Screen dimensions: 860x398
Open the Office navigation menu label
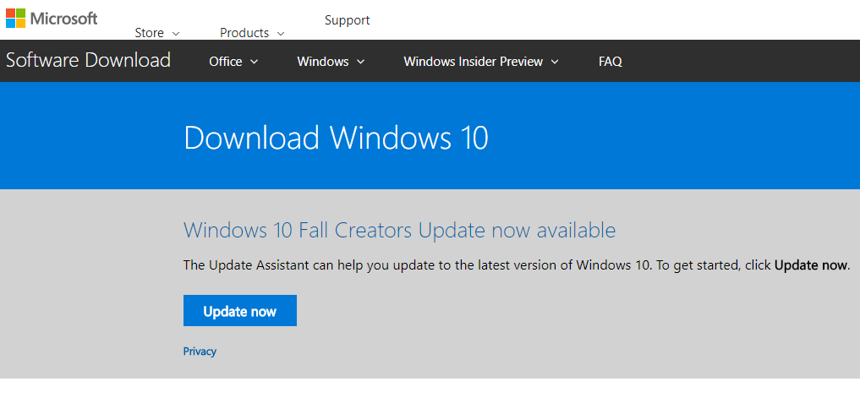[x=225, y=62]
